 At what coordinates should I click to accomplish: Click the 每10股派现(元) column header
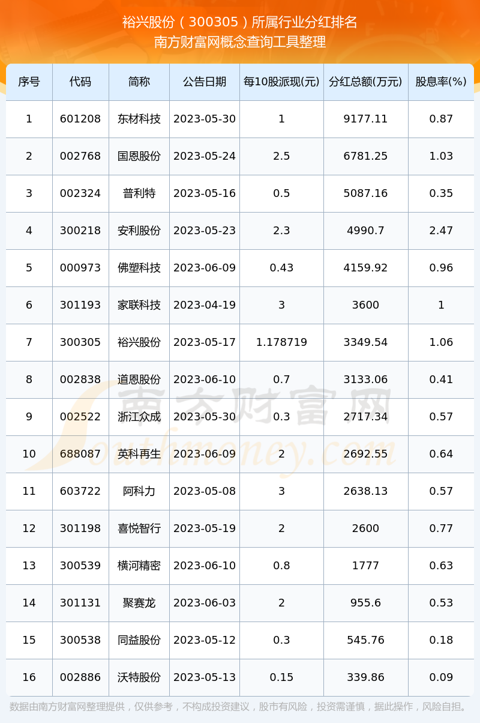(281, 82)
